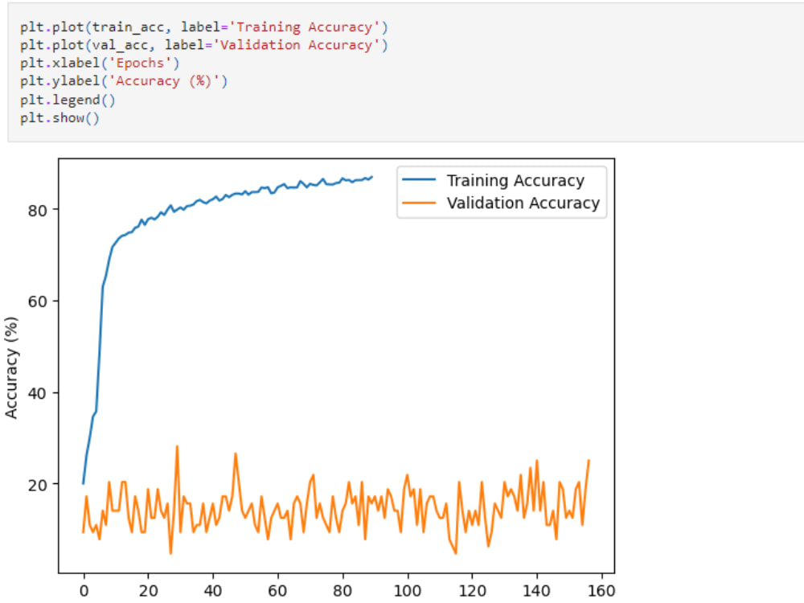The image size is (804, 603).
Task: Click the x-axis tick label 100
Action: pyautogui.click(x=408, y=591)
